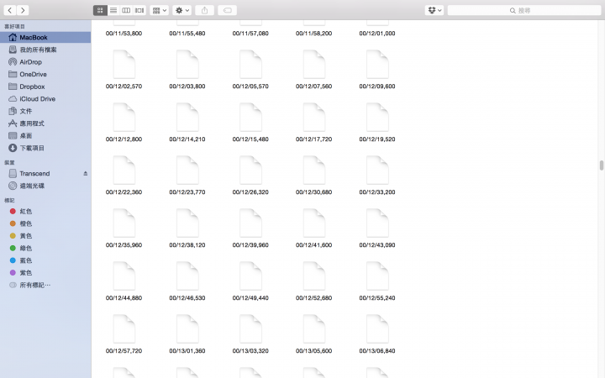Select file icon 00/12/12,800
The height and width of the screenshot is (378, 605).
click(x=124, y=118)
